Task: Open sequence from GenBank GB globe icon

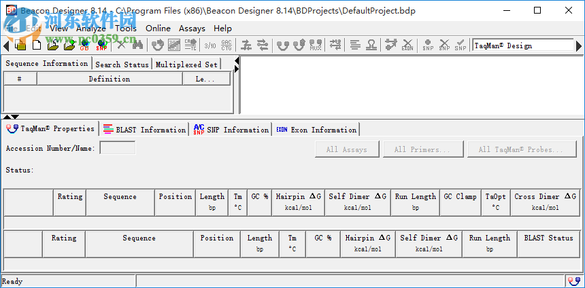Action: (85, 46)
